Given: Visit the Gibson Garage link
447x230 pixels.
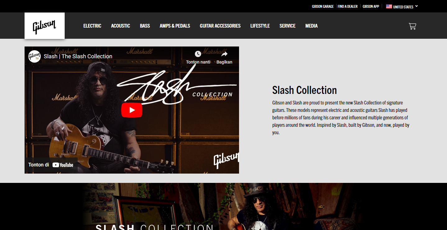Looking at the screenshot, I should pos(323,7).
